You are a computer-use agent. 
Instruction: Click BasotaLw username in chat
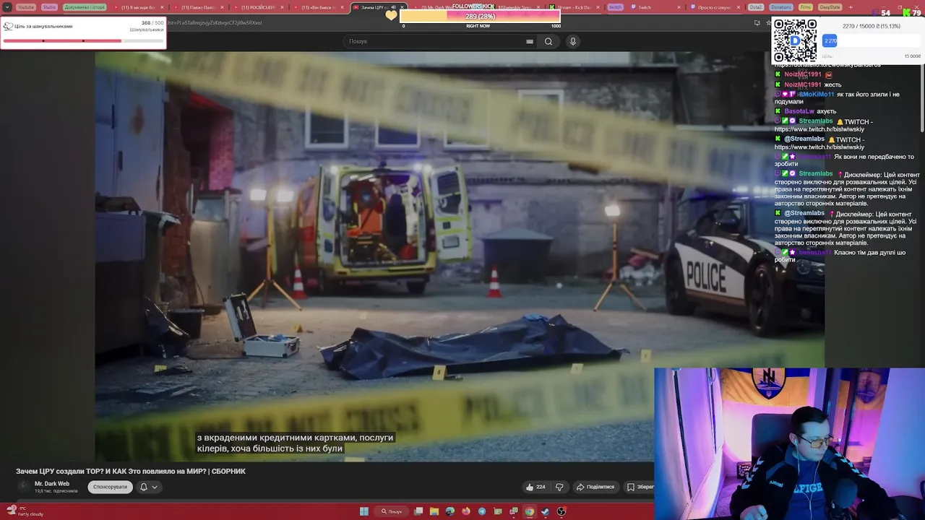click(799, 111)
